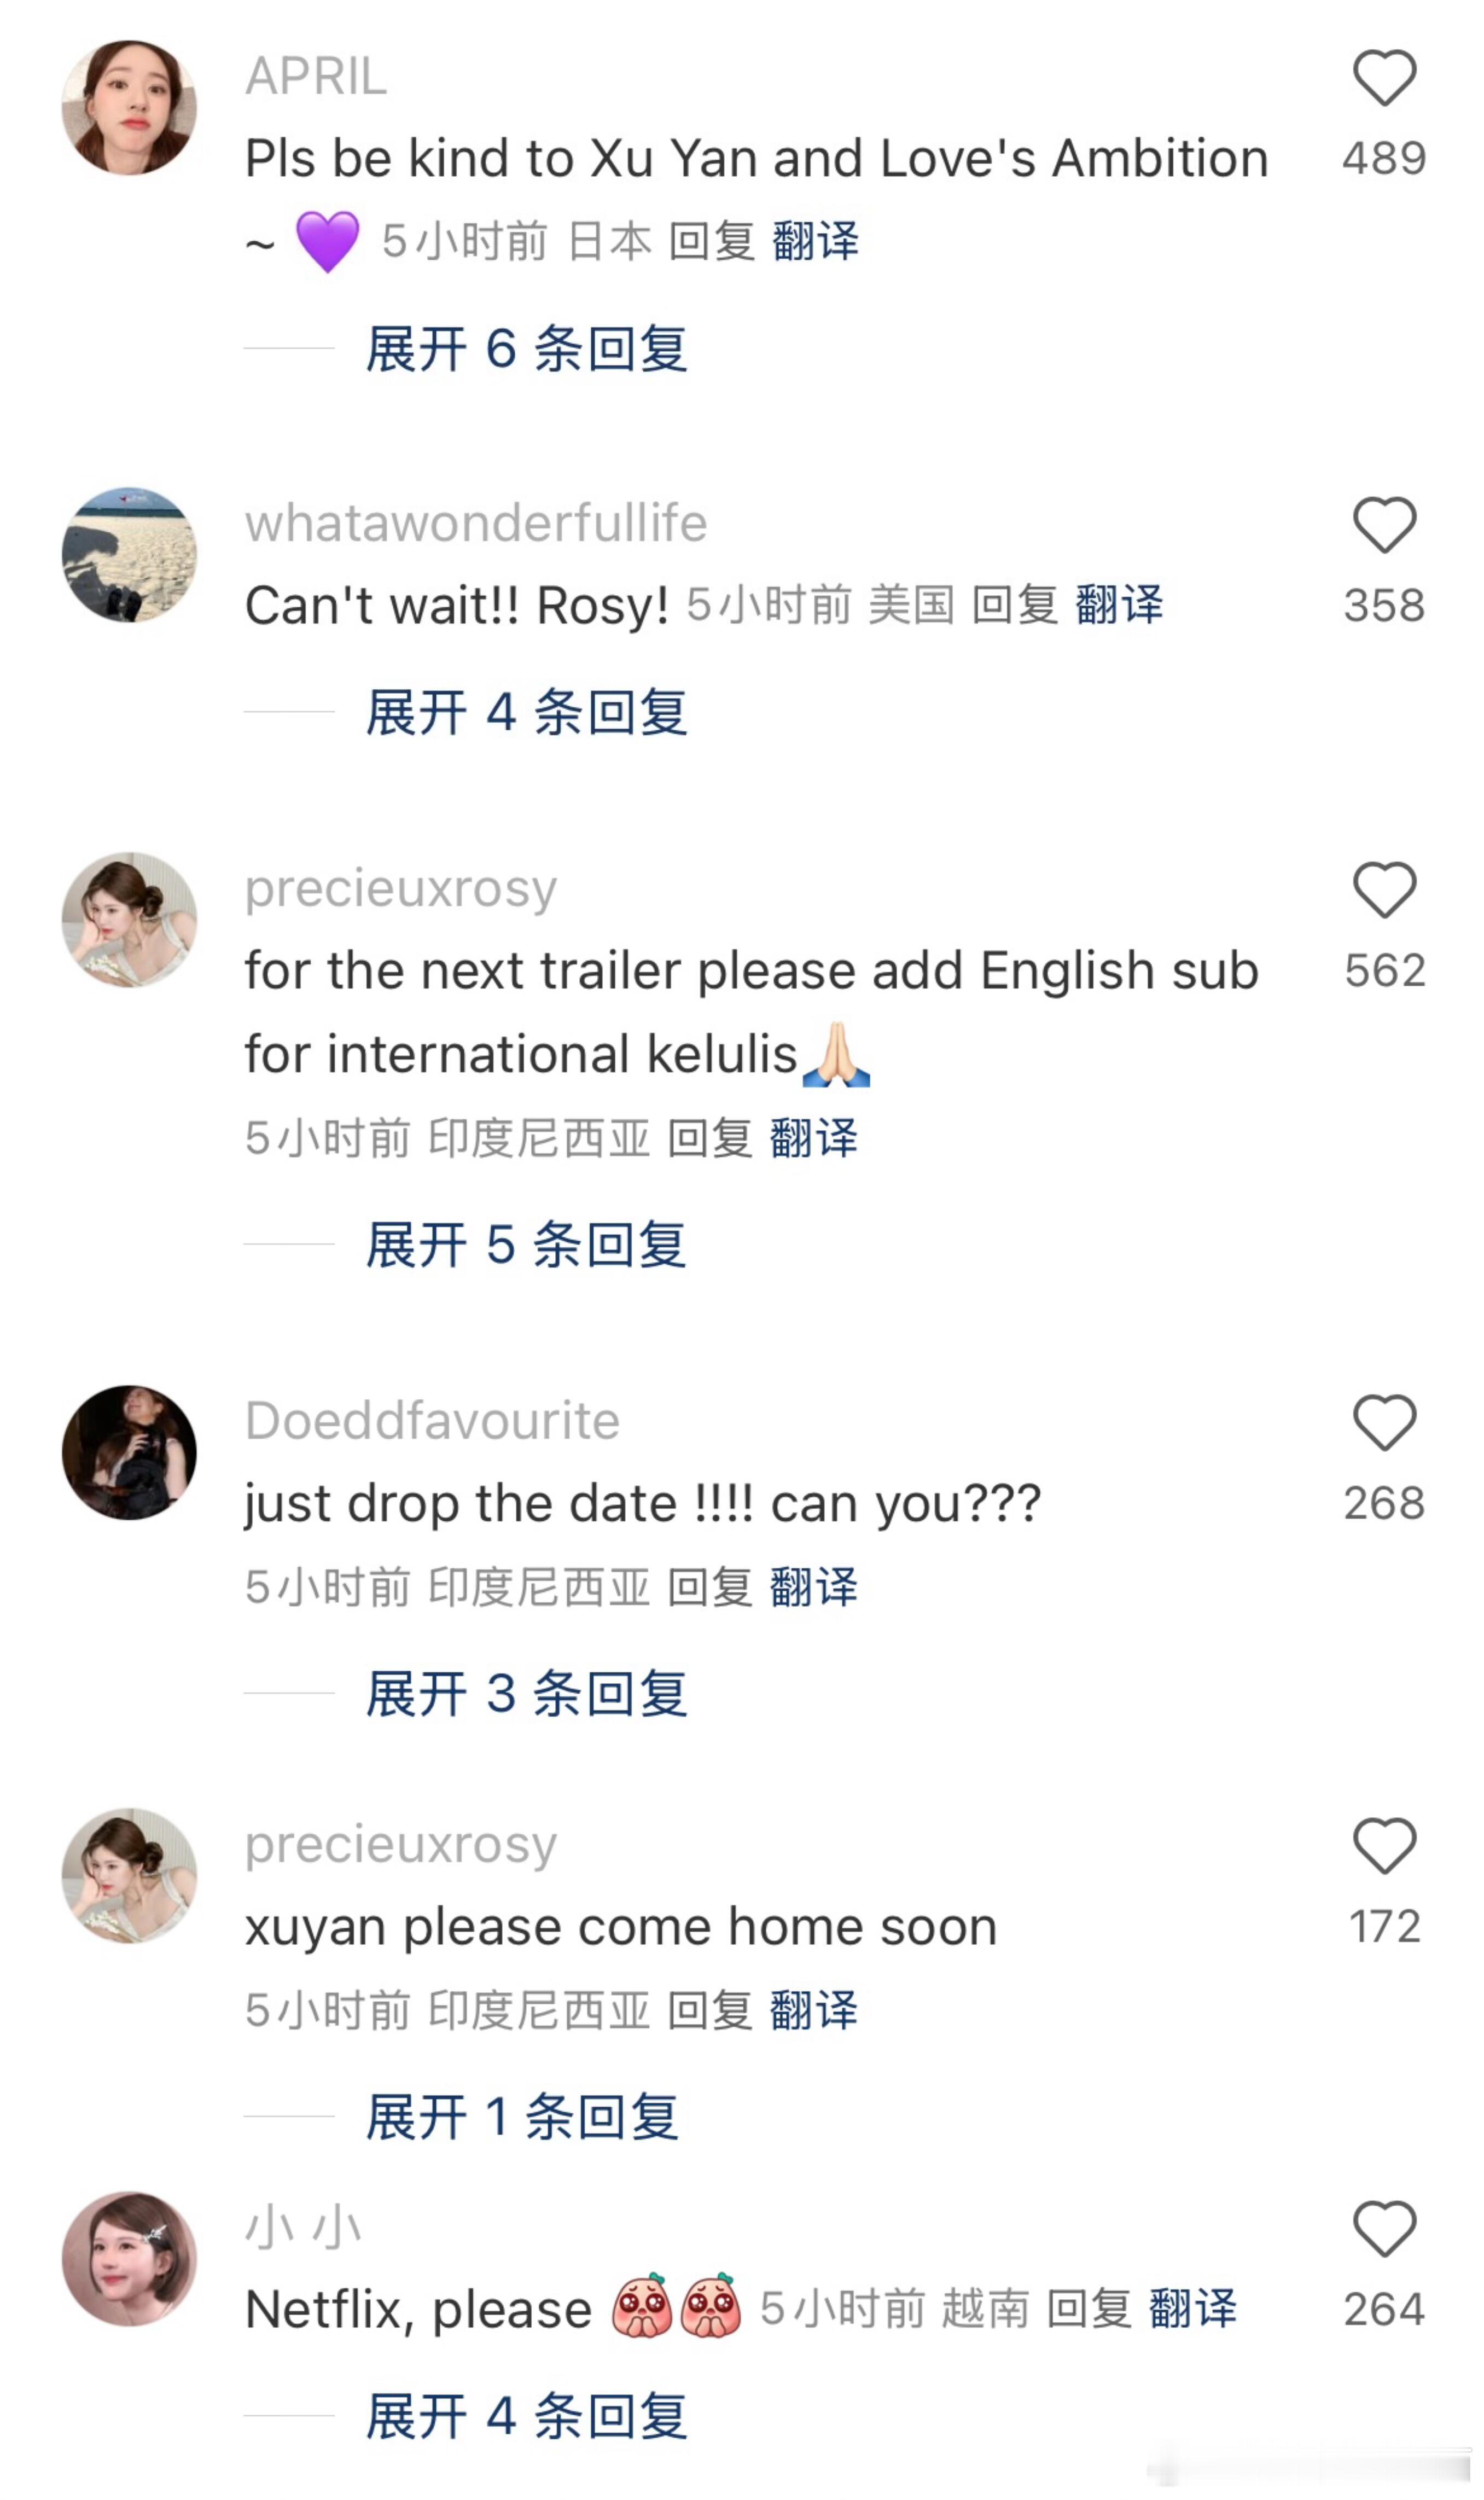Image resolution: width=1484 pixels, height=2500 pixels.
Task: Expand 3 replies under Doeddfavourite's comment
Action: (x=526, y=1693)
